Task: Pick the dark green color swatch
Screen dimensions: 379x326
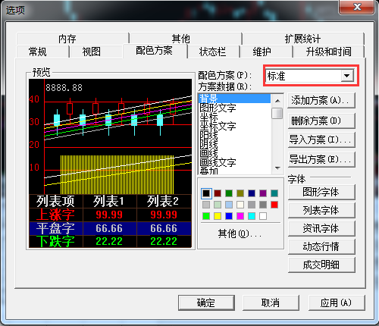Action: tap(229, 193)
